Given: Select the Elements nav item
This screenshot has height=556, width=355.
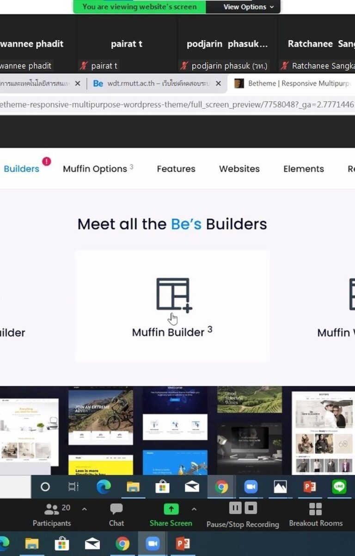Looking at the screenshot, I should click(304, 169).
